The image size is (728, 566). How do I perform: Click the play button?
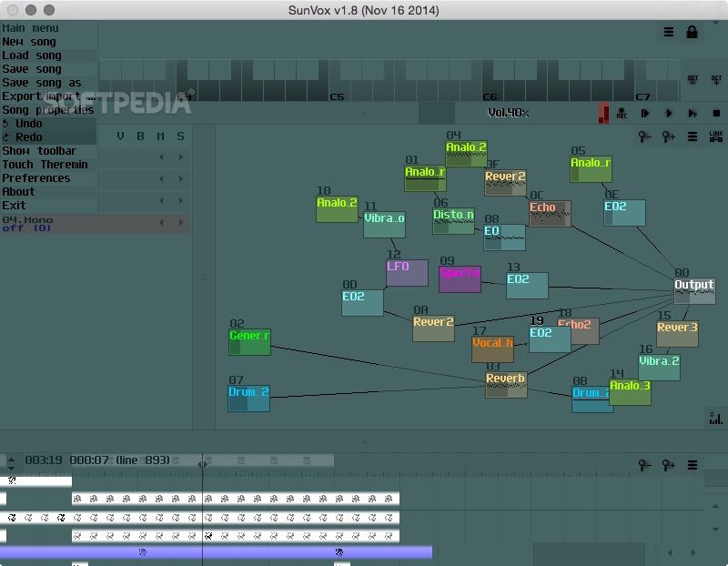(669, 114)
